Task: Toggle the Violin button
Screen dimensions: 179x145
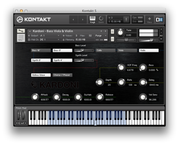Action: pos(149,50)
